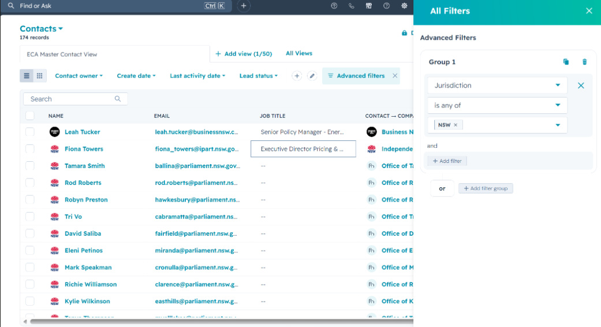The image size is (601, 327).
Task: Open the Create date filter dropdown
Action: pos(136,76)
